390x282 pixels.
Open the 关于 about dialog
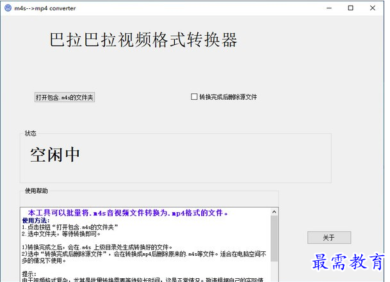point(329,238)
